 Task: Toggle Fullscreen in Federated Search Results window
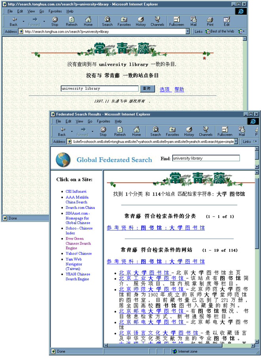[225, 131]
